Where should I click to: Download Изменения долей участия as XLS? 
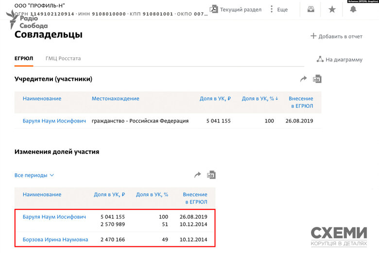tap(211, 175)
